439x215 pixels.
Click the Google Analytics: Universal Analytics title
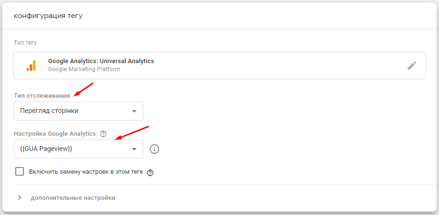[x=101, y=61]
